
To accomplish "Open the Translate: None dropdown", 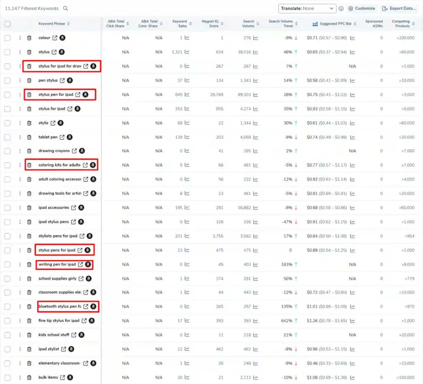I will coord(307,9).
